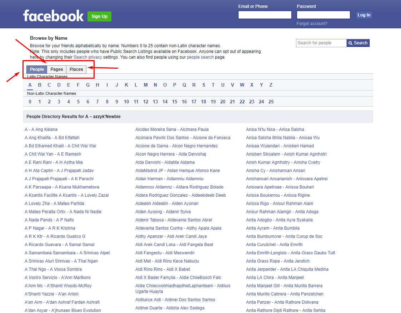Open 'Anita Ayram - Anita Bumbila'
Viewport: 401px width, 313px height.
(272, 228)
